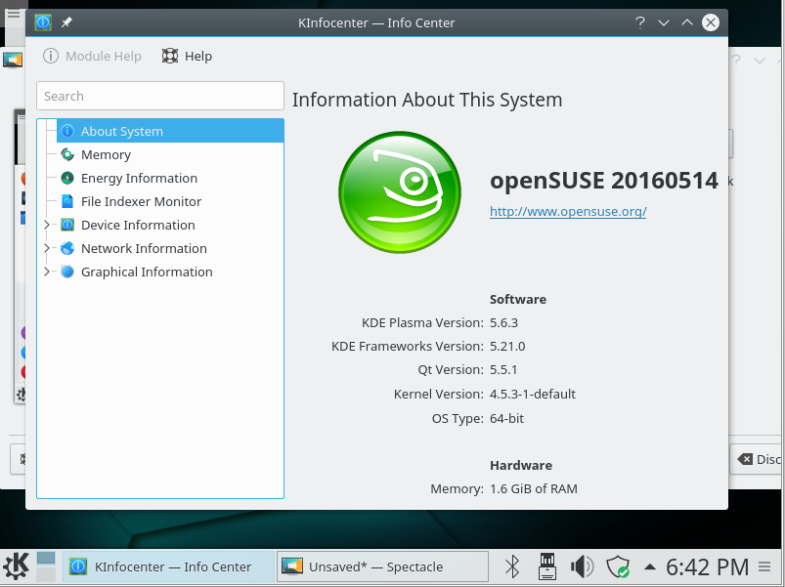Click the Kernel Version value 4.5.3-1-default
Viewport: 785px width, 587px height.
[x=533, y=395]
